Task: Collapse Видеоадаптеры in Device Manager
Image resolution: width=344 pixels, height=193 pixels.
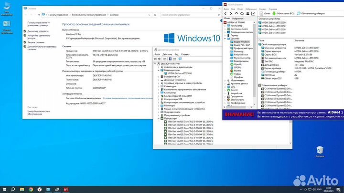Action: (x=159, y=70)
